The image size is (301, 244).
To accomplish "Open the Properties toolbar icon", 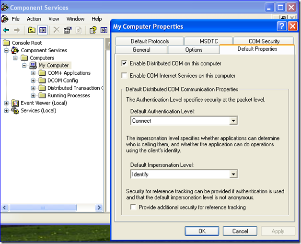I will [x=68, y=30].
